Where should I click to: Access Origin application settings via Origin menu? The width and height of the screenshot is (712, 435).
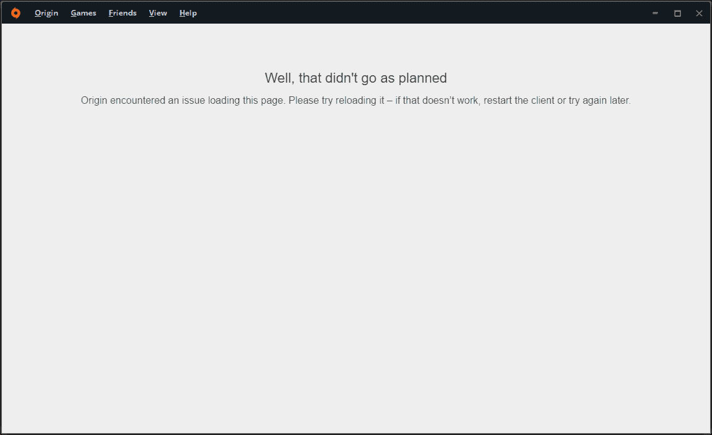pos(46,12)
